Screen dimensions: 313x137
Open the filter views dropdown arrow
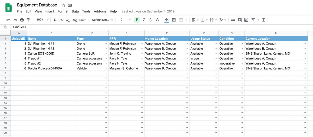coord(258,20)
